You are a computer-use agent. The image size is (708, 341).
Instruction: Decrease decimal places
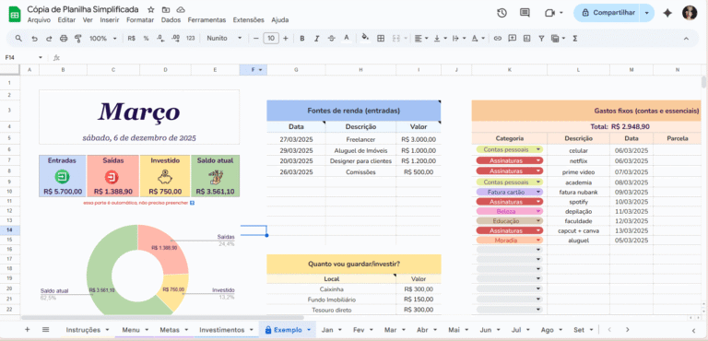point(160,39)
